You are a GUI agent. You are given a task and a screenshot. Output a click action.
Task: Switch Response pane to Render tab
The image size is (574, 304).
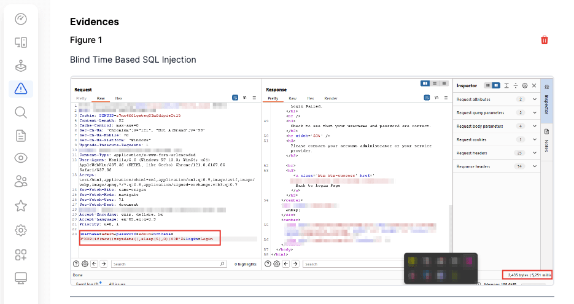(331, 98)
